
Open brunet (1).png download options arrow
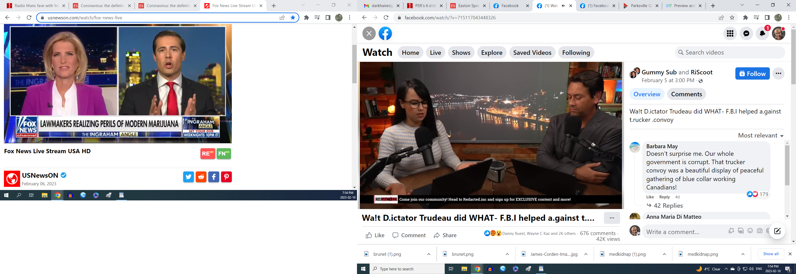click(x=429, y=254)
